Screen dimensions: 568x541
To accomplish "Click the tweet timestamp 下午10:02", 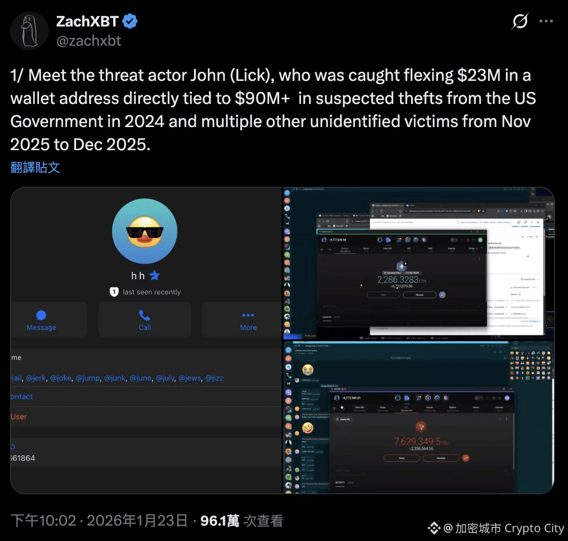I will [43, 521].
